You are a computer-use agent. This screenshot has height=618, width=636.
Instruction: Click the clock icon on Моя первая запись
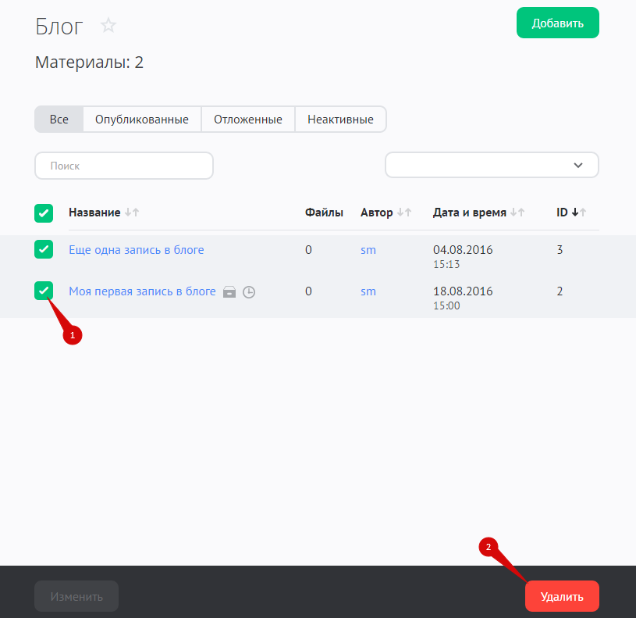click(249, 292)
